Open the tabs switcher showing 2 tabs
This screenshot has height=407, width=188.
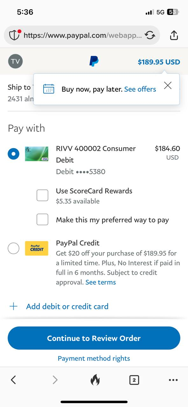(134, 380)
